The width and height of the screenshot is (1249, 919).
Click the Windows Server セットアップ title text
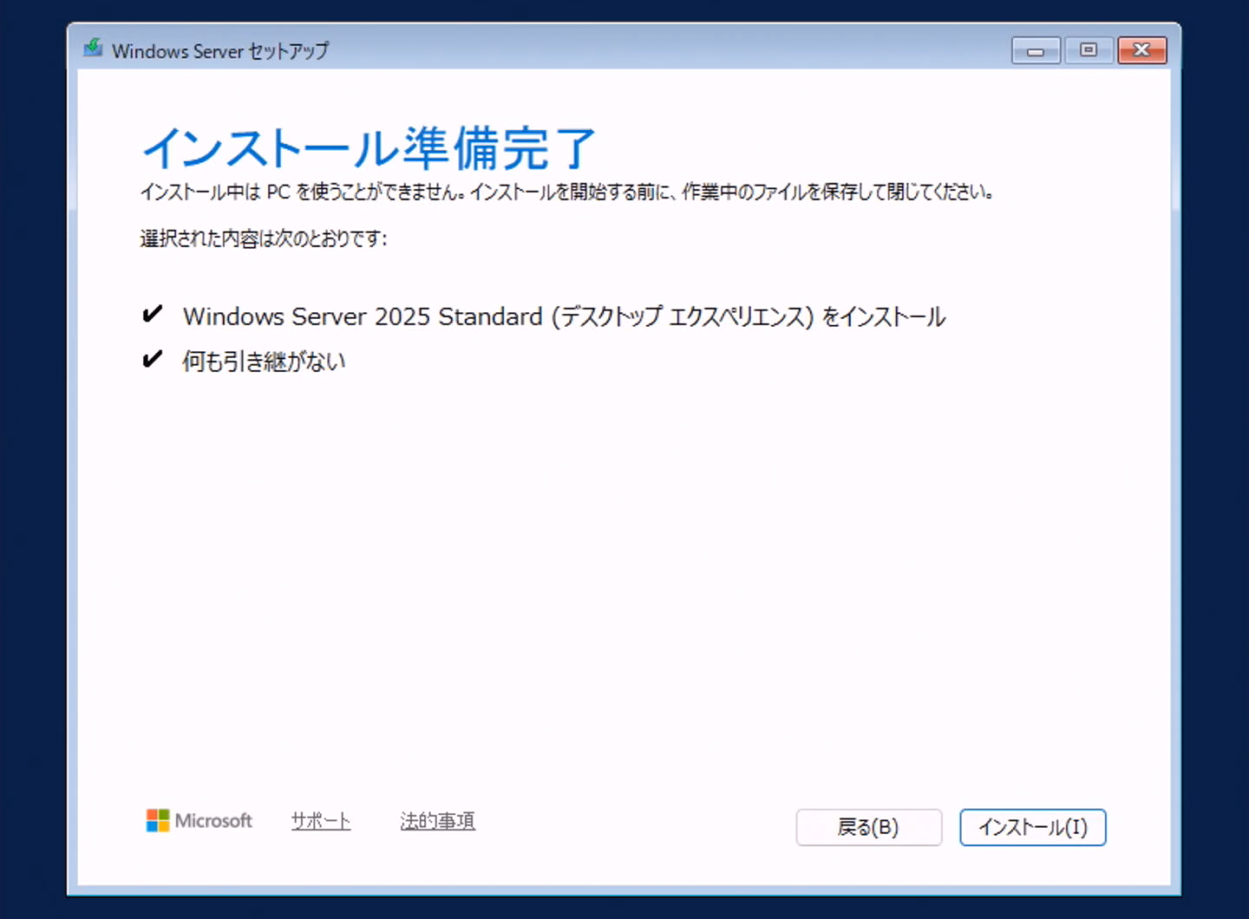click(x=220, y=51)
